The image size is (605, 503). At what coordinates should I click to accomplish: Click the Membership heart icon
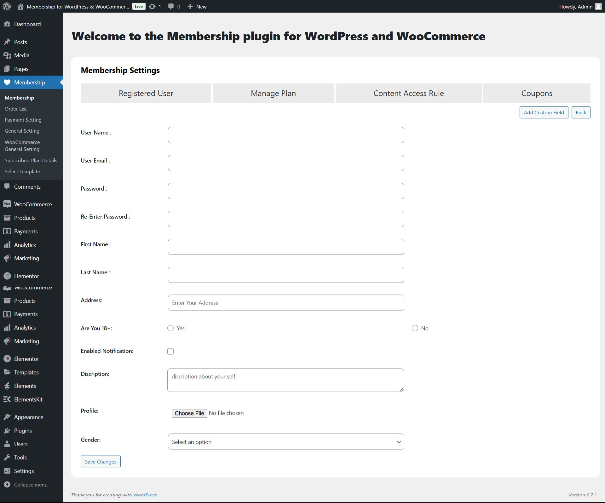[7, 83]
